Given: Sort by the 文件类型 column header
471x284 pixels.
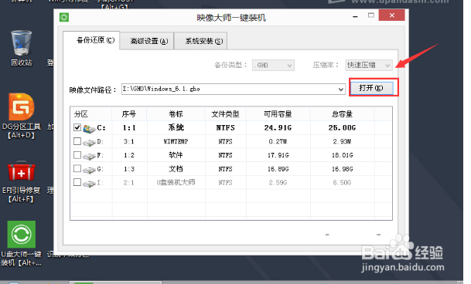Looking at the screenshot, I should 226,114.
